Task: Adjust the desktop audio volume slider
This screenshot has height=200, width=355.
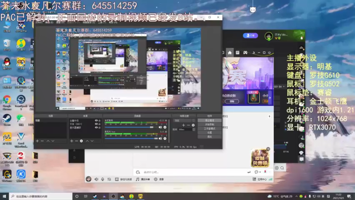Action: click(131, 127)
